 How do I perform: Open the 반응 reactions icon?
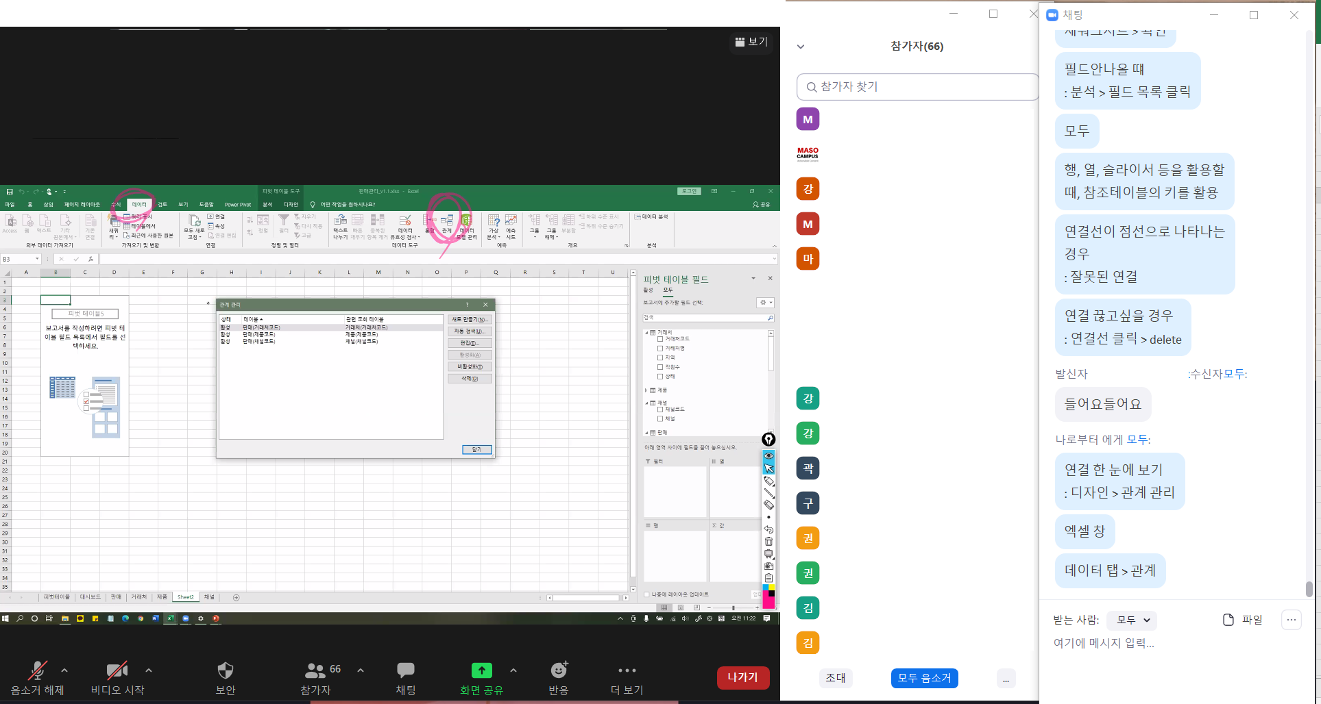coord(559,670)
